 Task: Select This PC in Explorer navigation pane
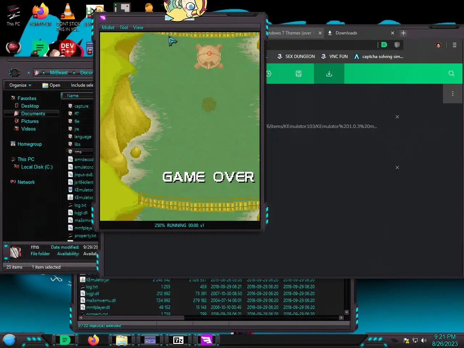click(26, 159)
